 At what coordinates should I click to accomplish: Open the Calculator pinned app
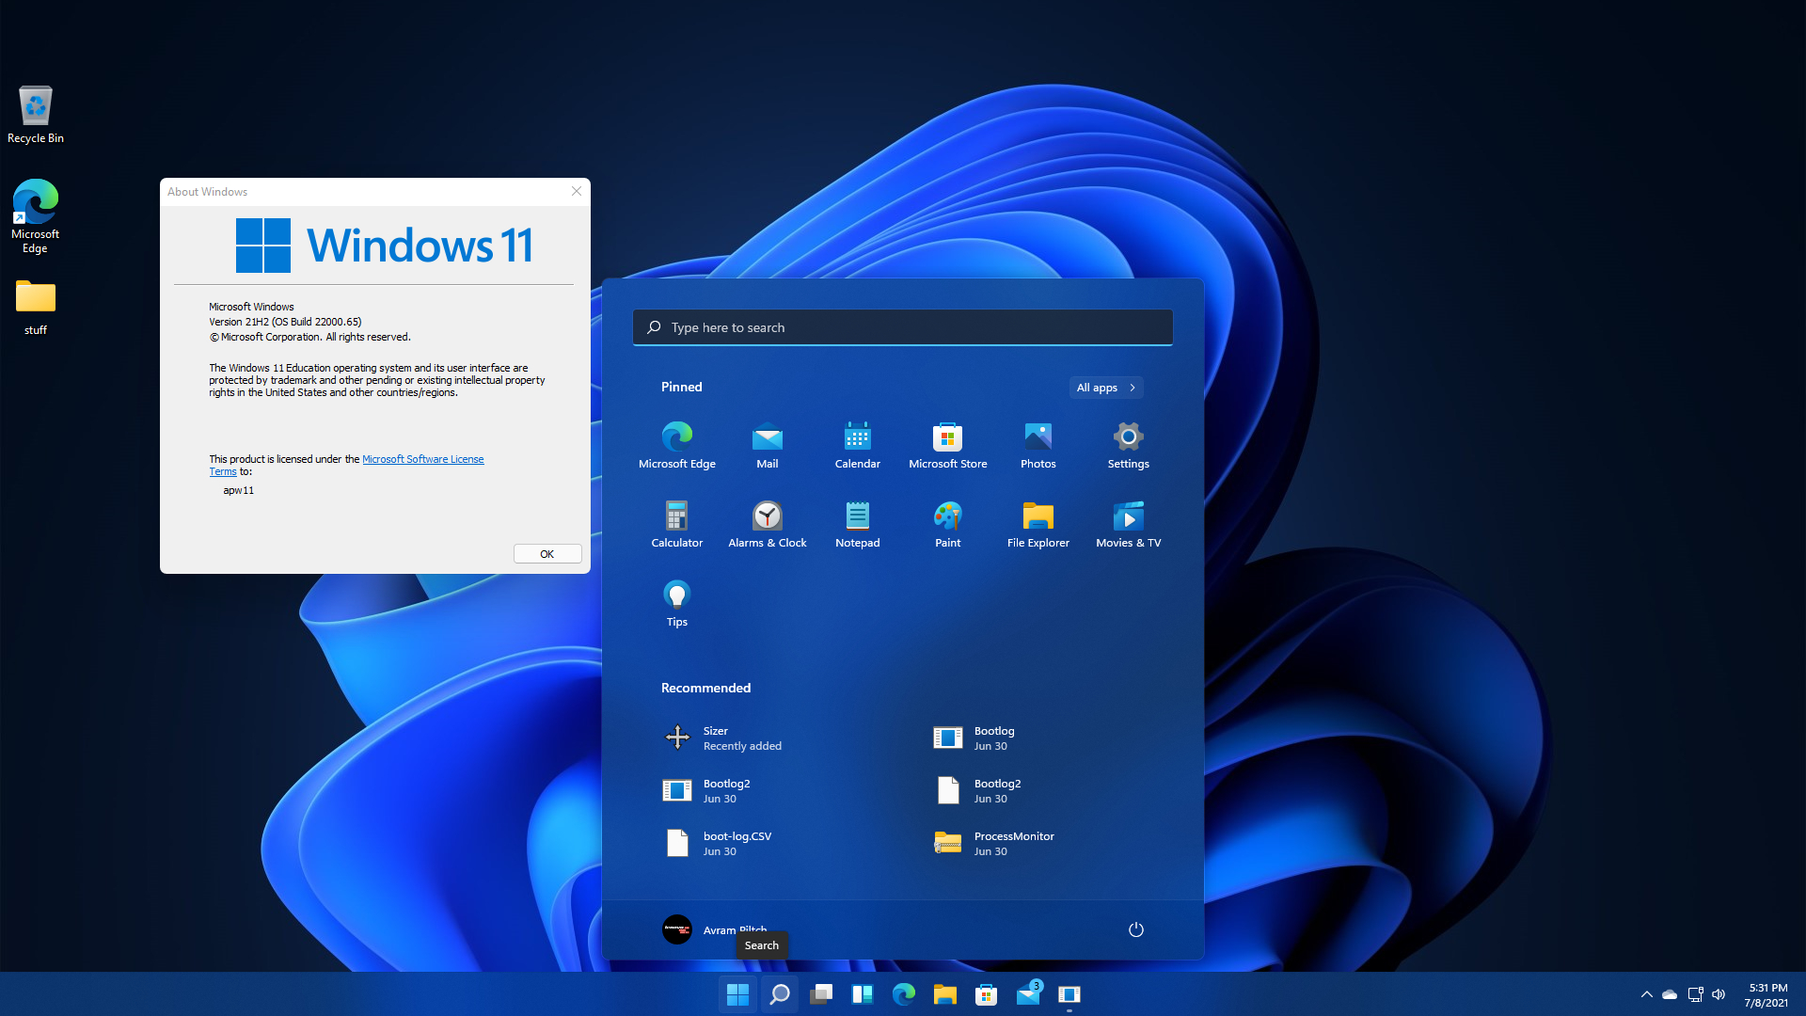click(x=676, y=524)
